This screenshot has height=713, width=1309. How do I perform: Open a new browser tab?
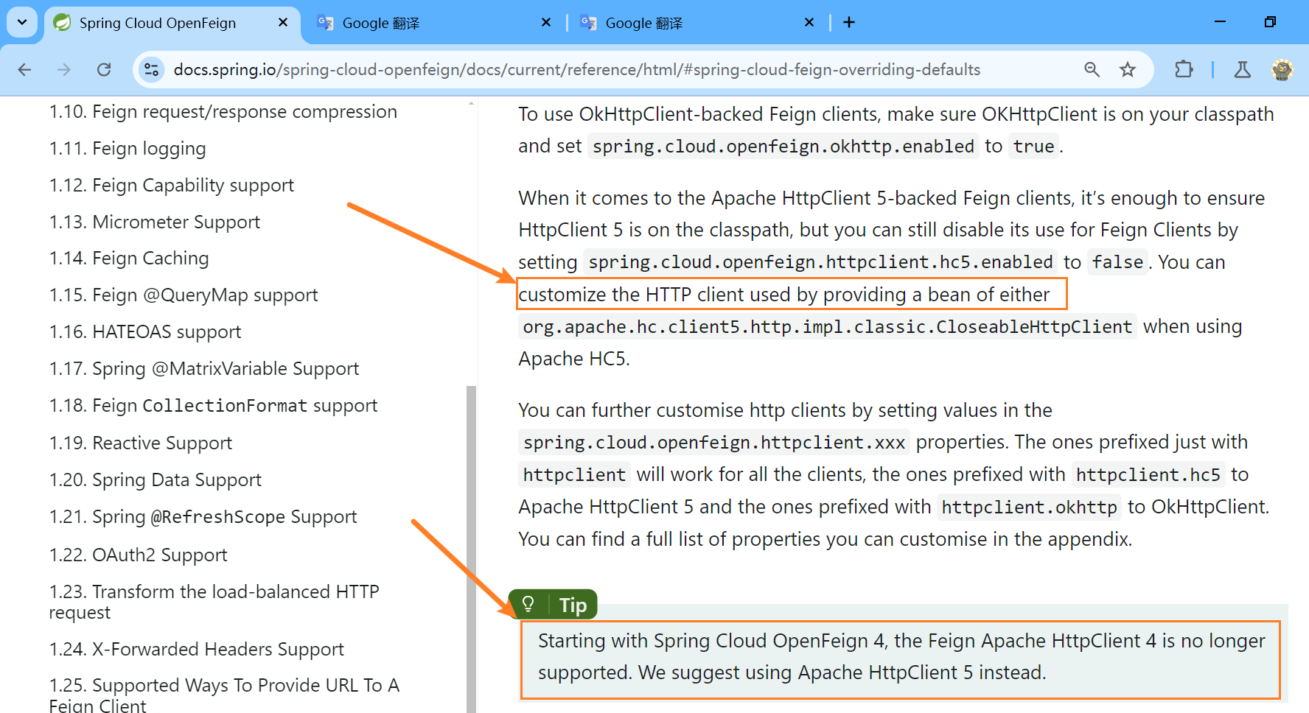click(x=849, y=23)
